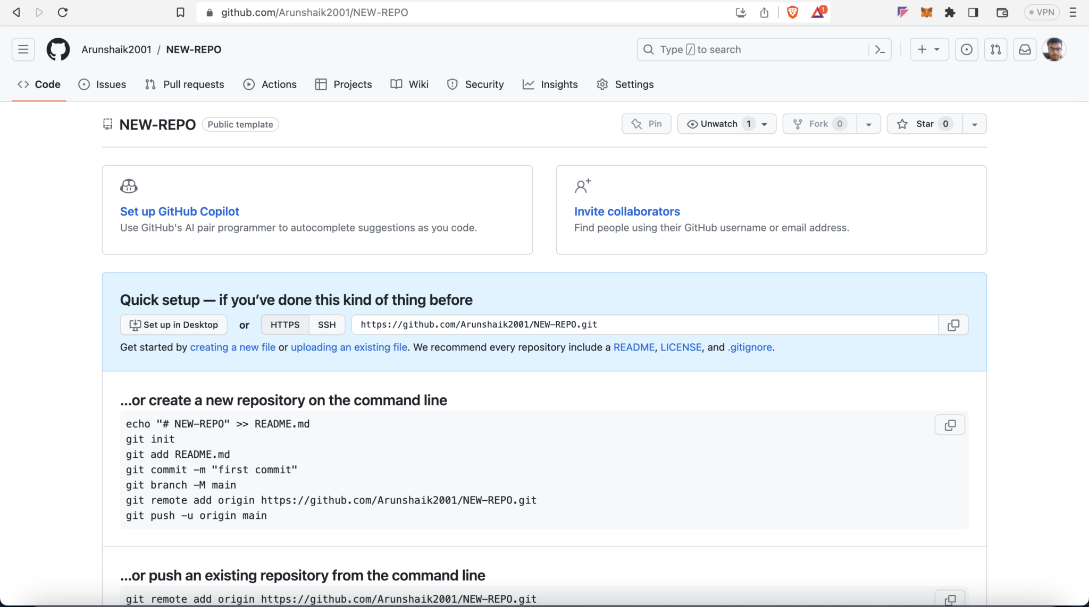Copy the repository HTTPS URL
This screenshot has height=607, width=1089.
(953, 324)
